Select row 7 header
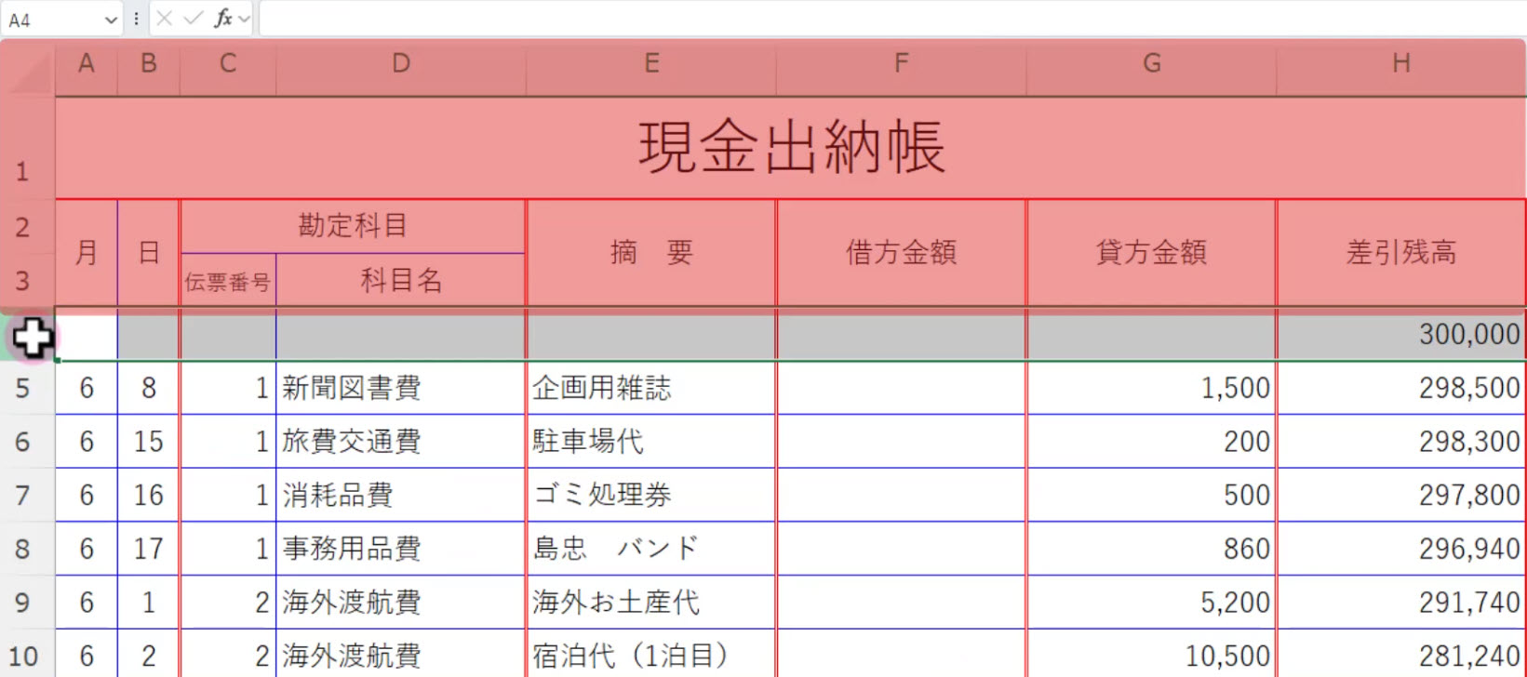 click(x=23, y=495)
